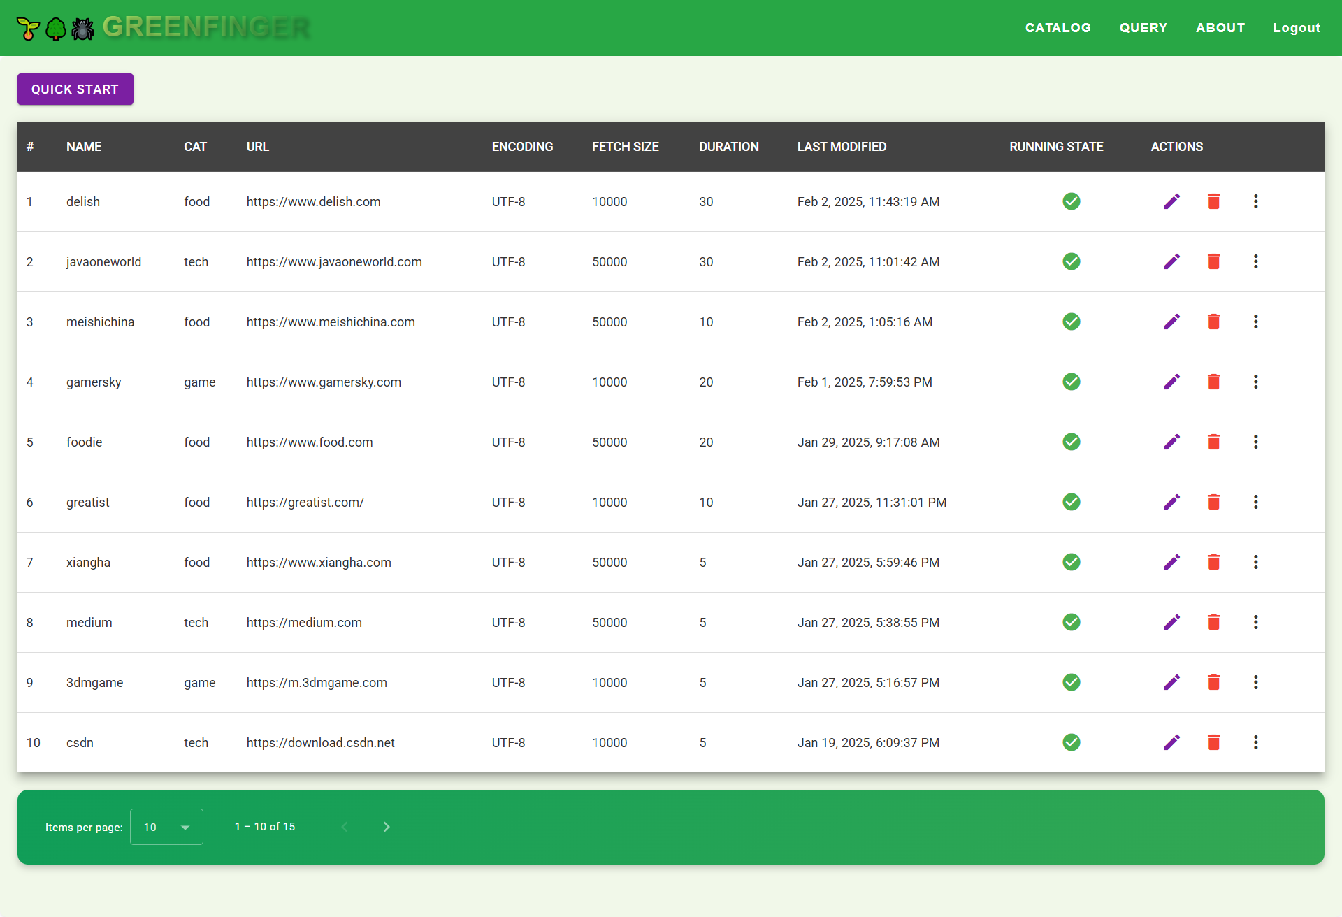
Task: Edit the medium entry
Action: (x=1172, y=622)
